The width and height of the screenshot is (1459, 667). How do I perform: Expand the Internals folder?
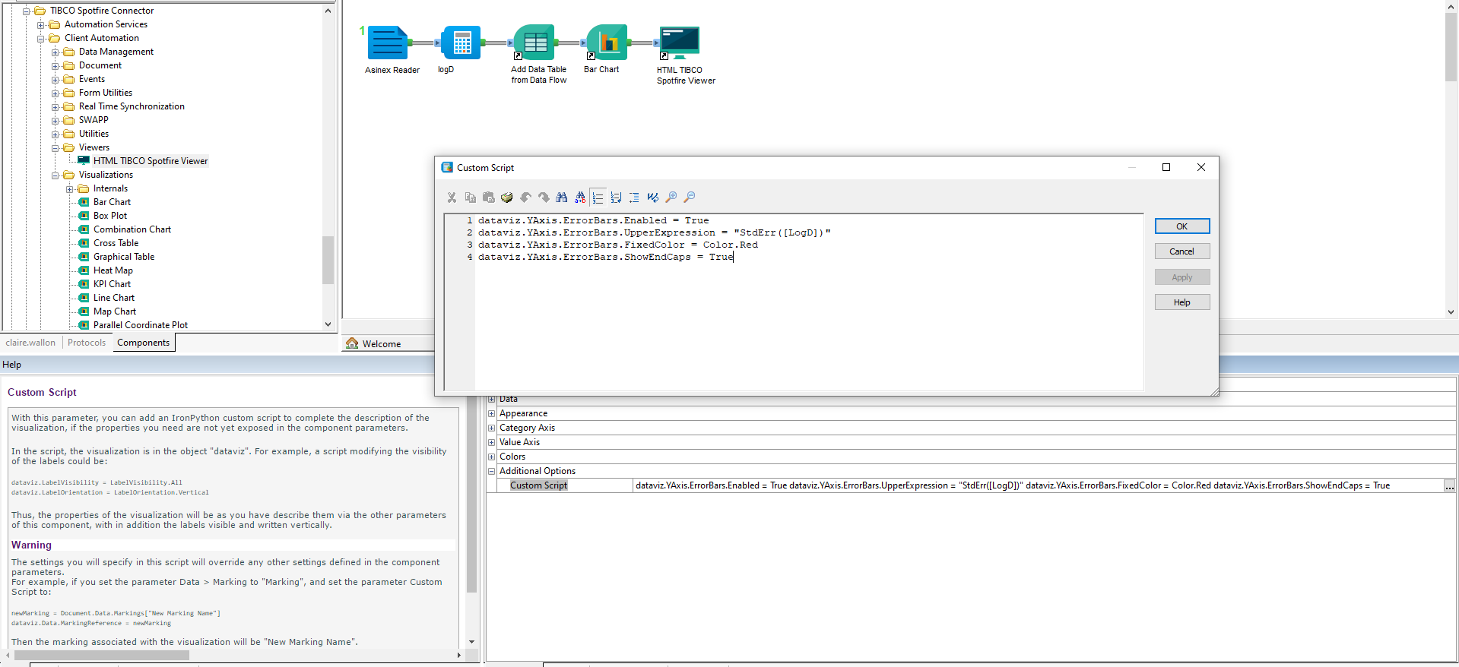pyautogui.click(x=70, y=189)
